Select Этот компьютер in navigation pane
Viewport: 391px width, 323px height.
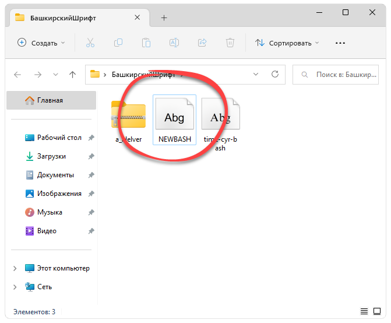[x=57, y=268]
